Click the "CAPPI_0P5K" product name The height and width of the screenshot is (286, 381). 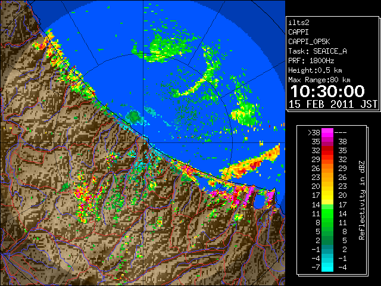pyautogui.click(x=309, y=42)
